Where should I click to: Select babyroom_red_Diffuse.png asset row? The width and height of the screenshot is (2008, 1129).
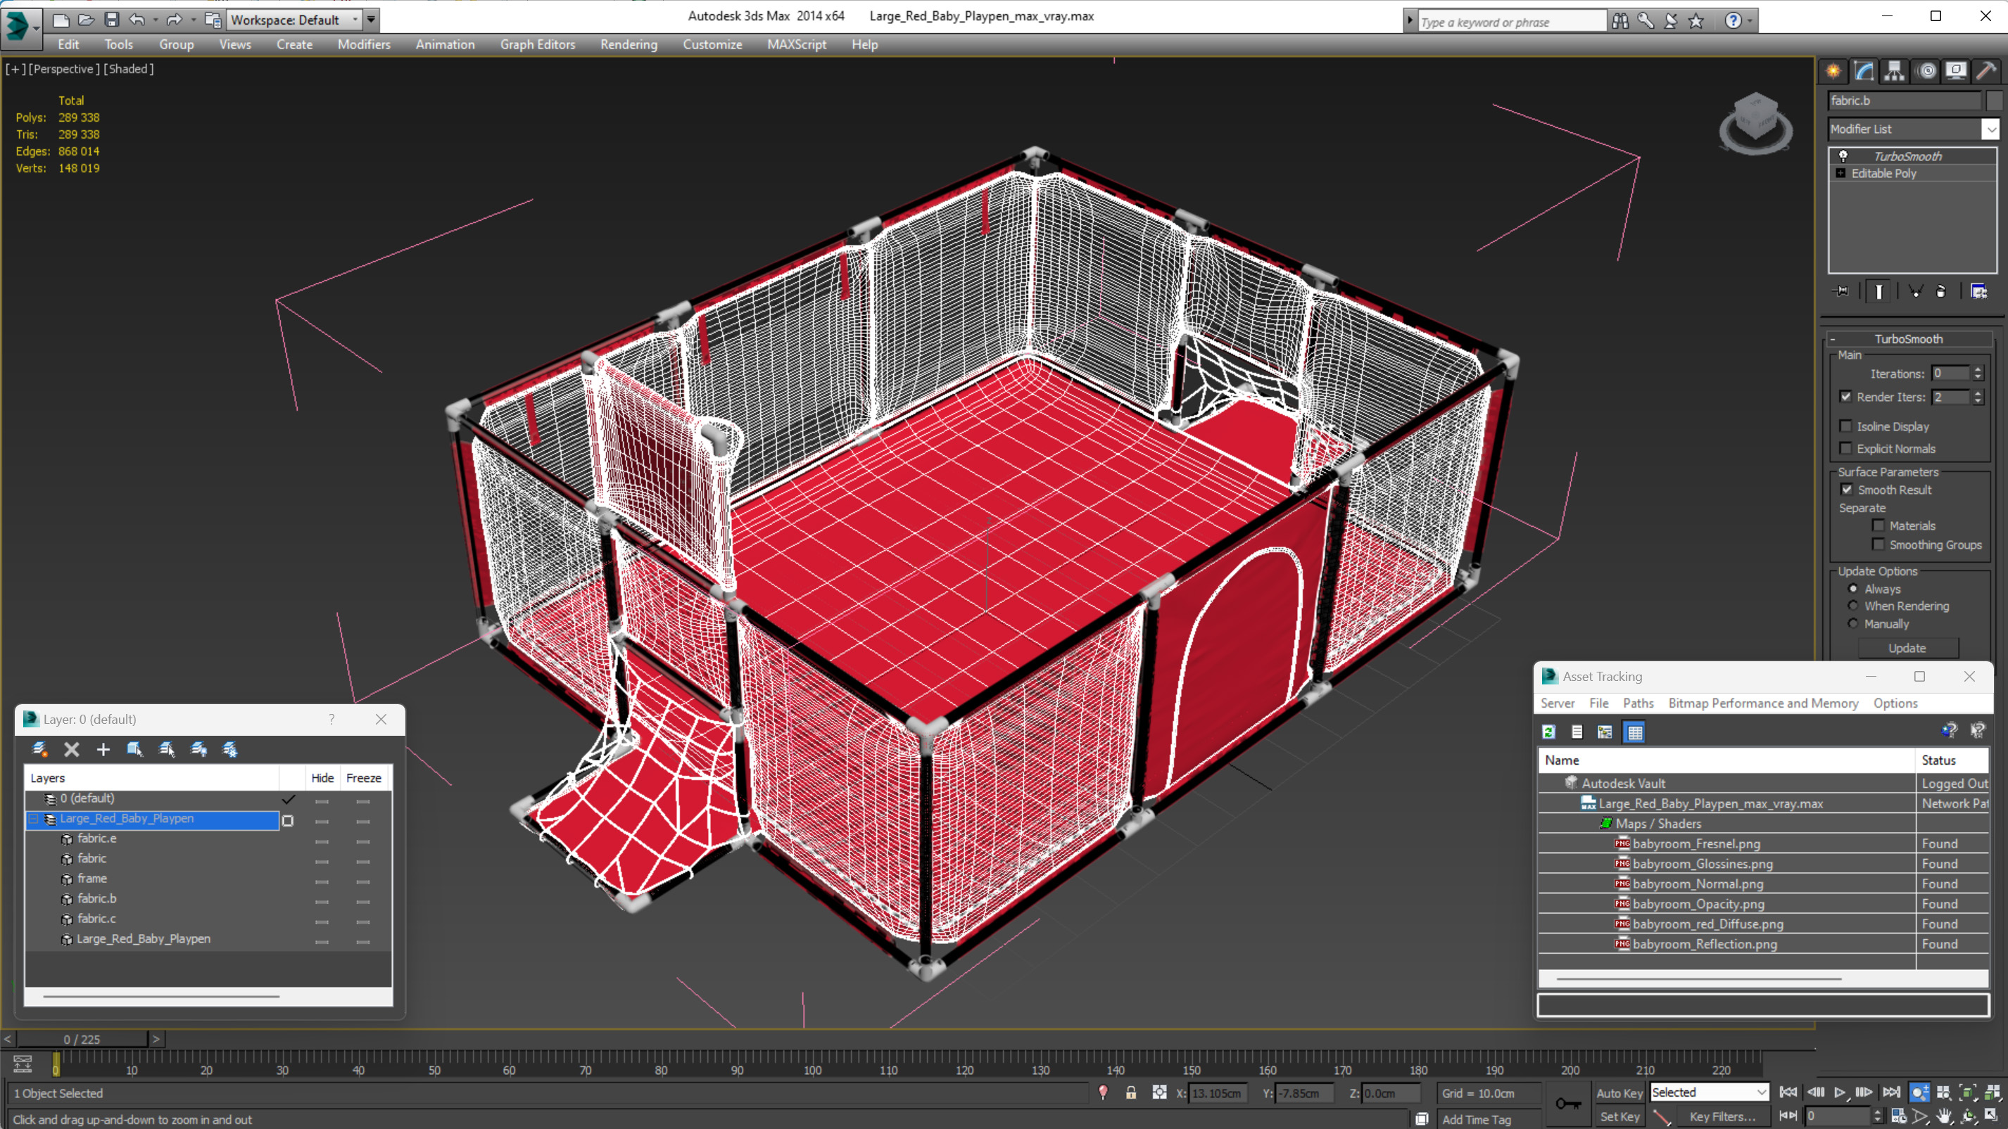(x=1763, y=924)
